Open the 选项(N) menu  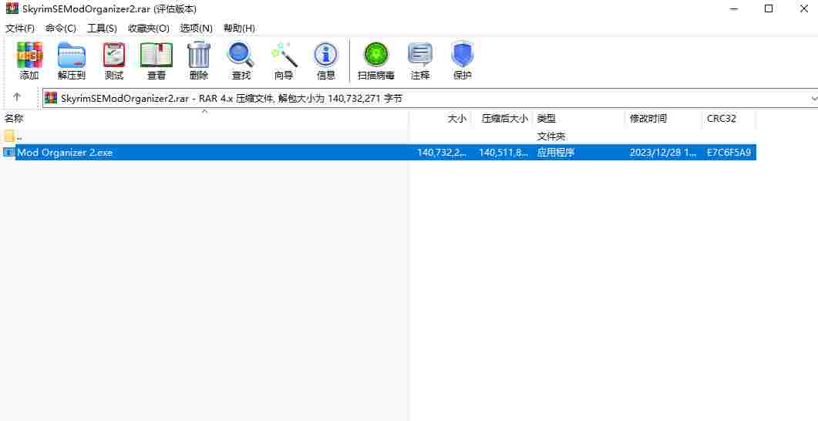point(196,29)
